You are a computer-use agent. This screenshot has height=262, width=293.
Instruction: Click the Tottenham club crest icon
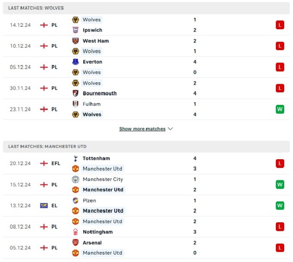(x=75, y=158)
